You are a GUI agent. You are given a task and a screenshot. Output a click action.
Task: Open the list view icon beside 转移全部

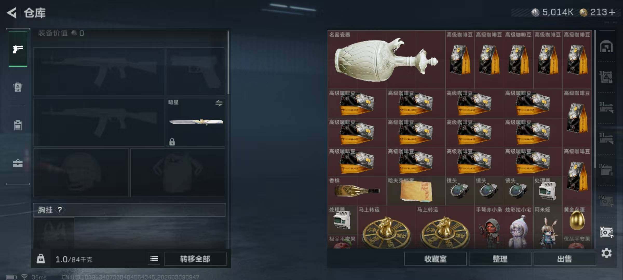point(154,259)
